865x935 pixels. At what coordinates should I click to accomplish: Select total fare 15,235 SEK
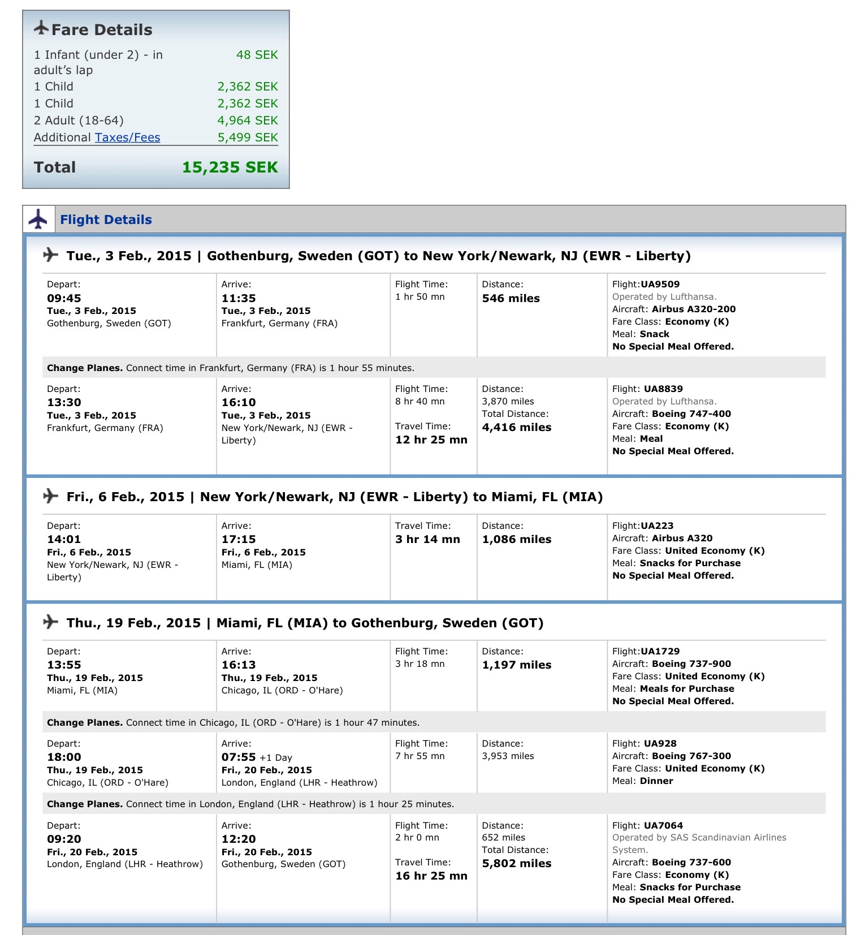[x=230, y=167]
